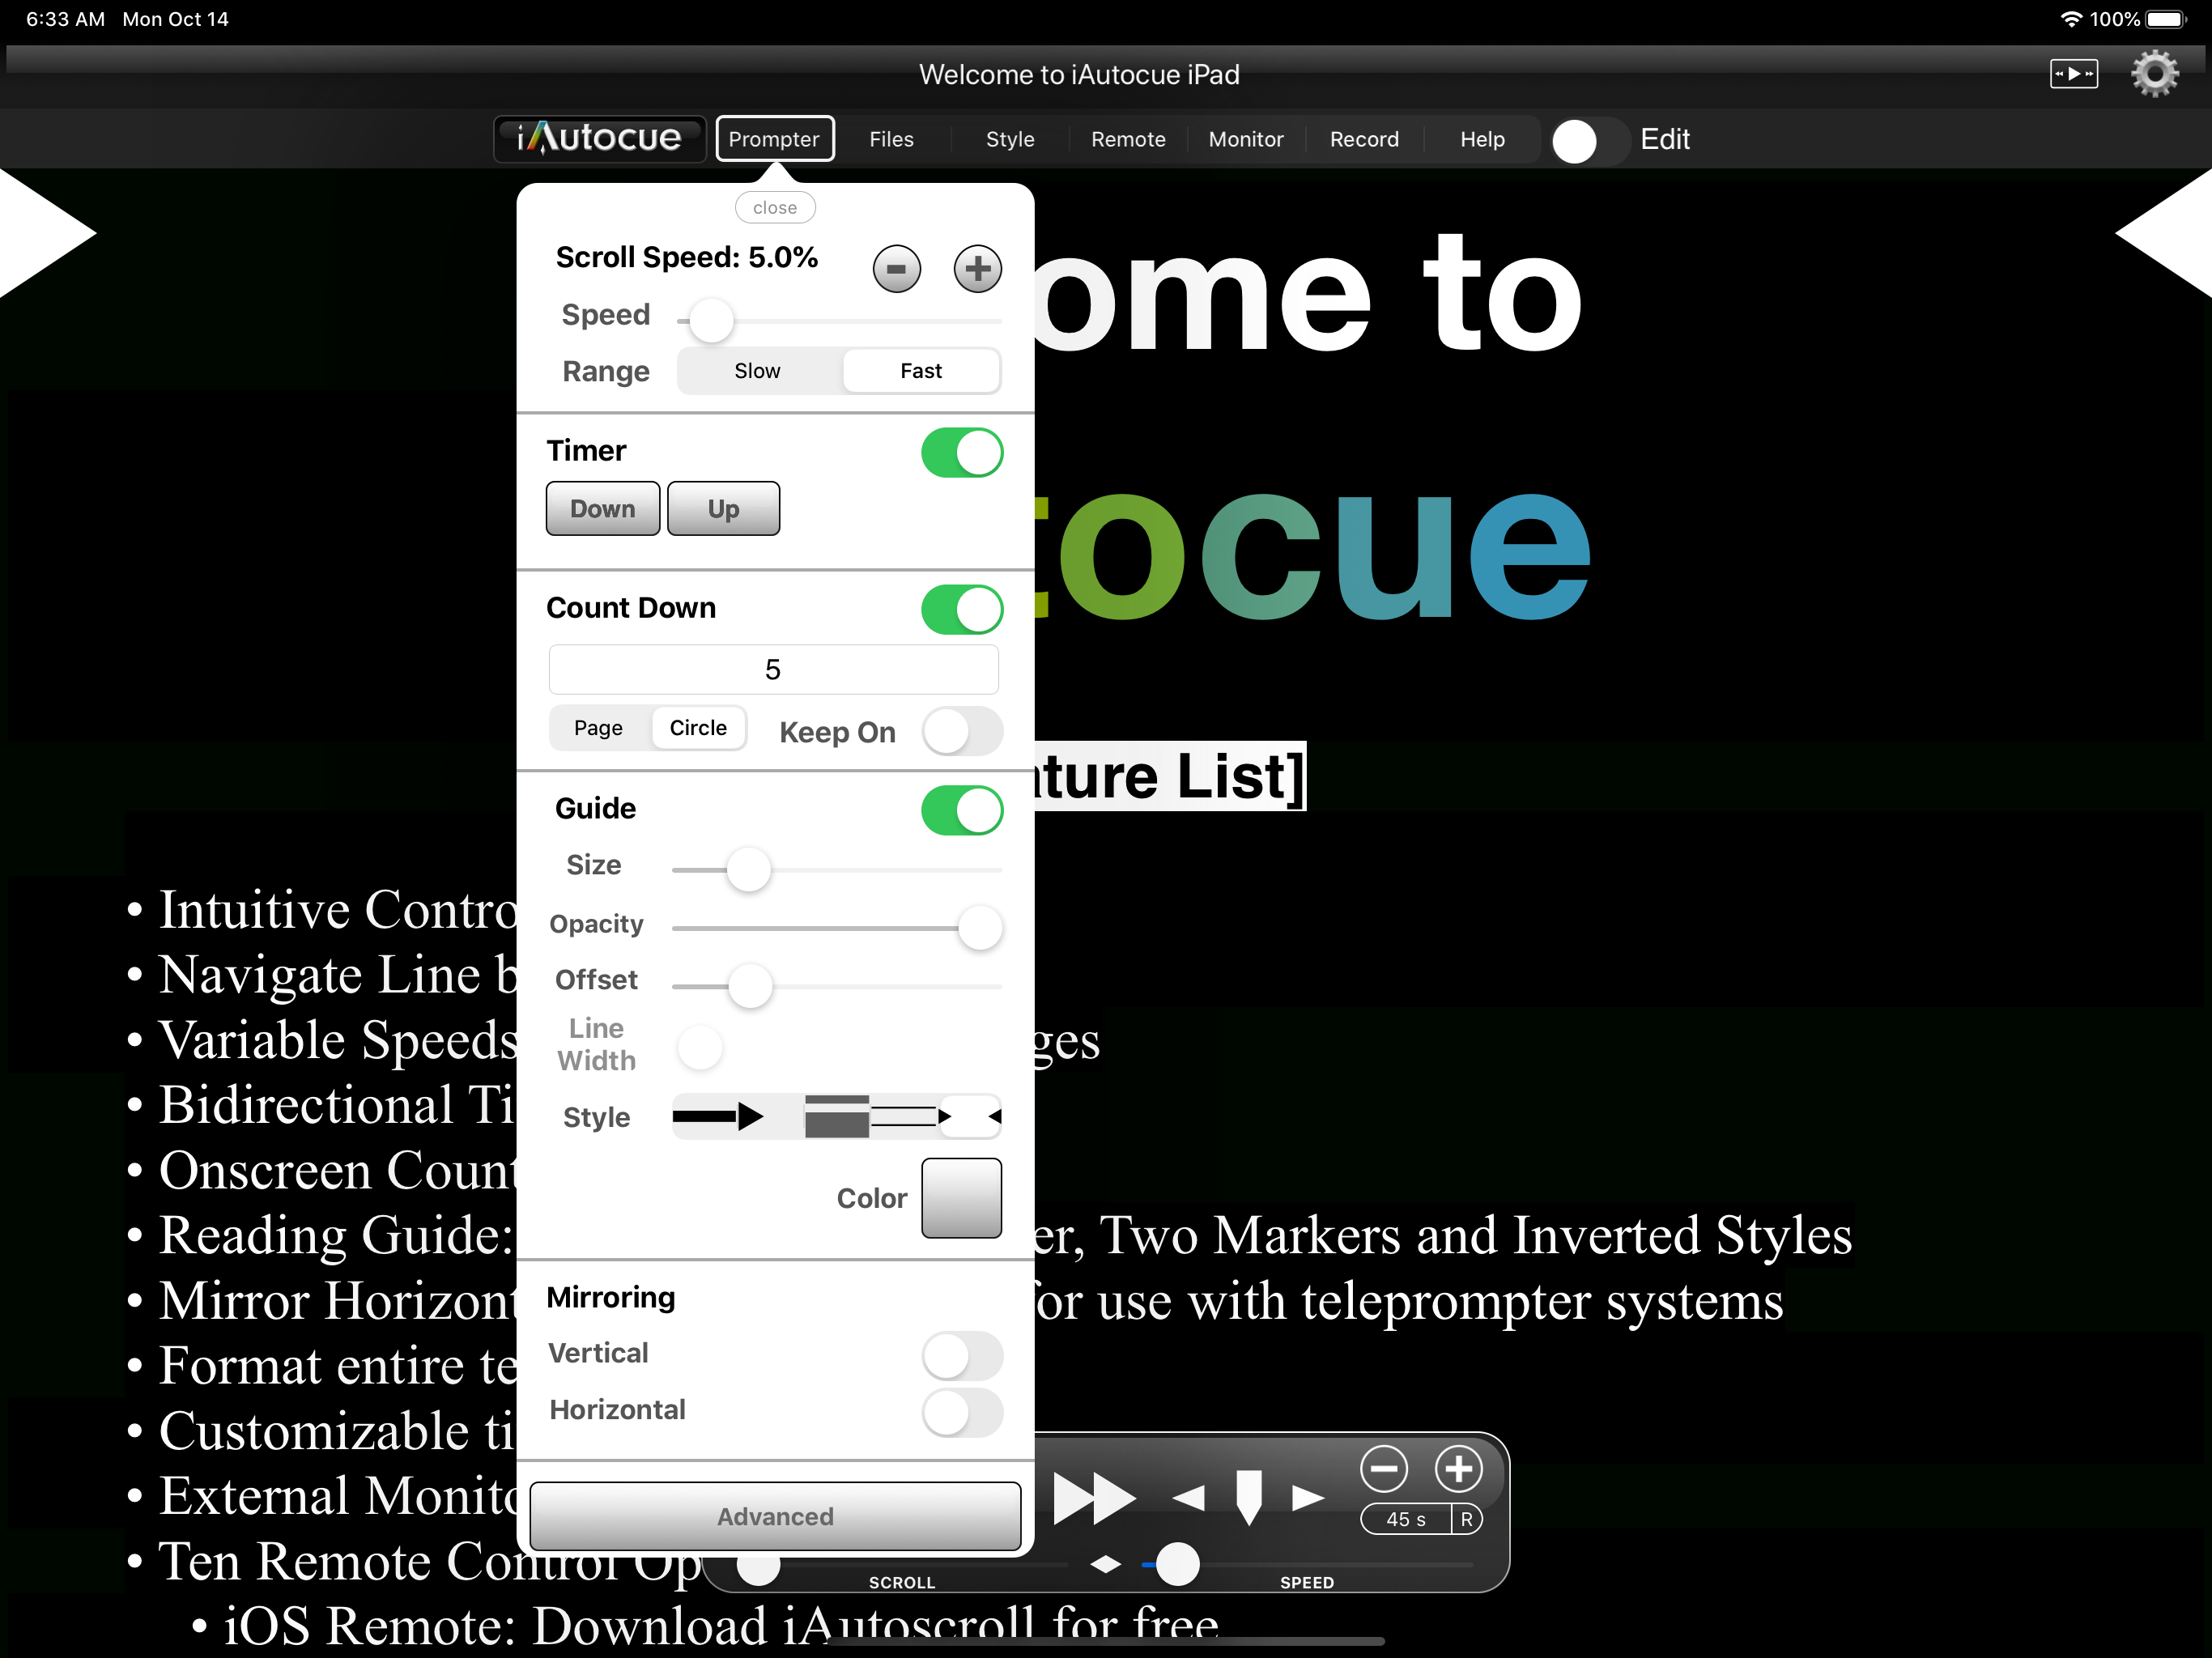
Task: Select the Slow range option
Action: 758,370
